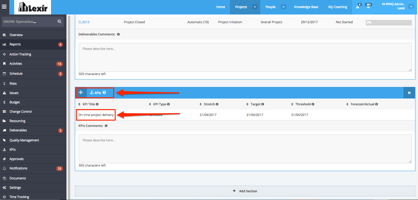Screen dimensions: 418x200
Task: Click the search magnifier in project box
Action: (59, 22)
